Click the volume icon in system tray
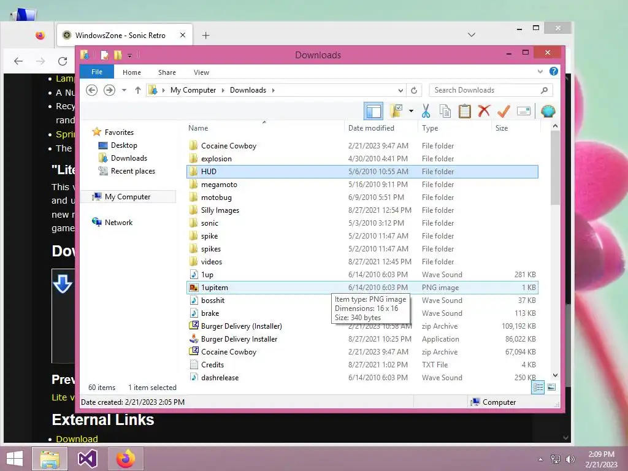Viewport: 628px width, 471px height. coord(570,459)
